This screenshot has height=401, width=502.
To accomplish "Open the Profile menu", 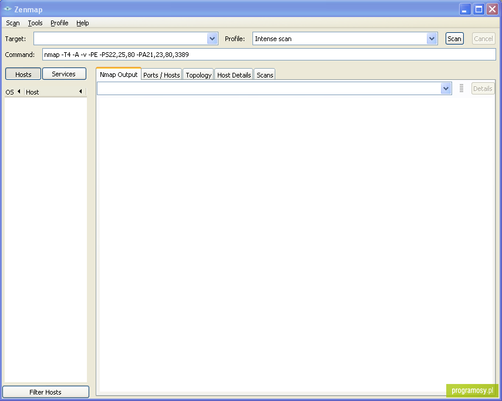I will coord(59,23).
